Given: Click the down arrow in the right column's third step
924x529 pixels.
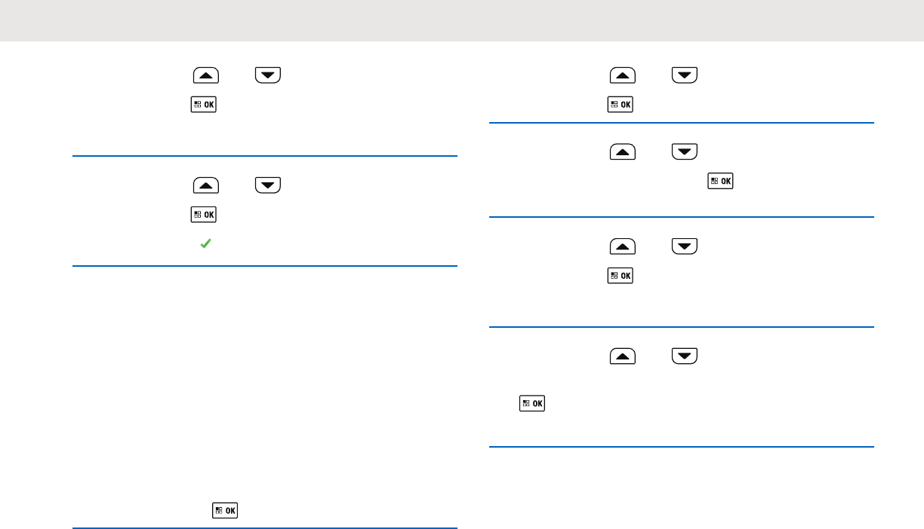Looking at the screenshot, I should (x=683, y=246).
